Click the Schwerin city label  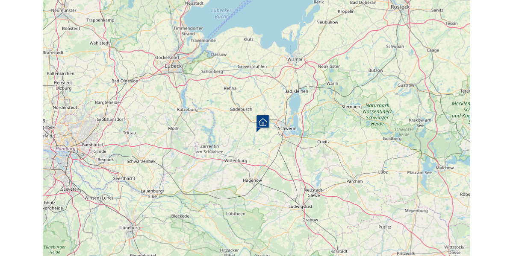(x=287, y=128)
